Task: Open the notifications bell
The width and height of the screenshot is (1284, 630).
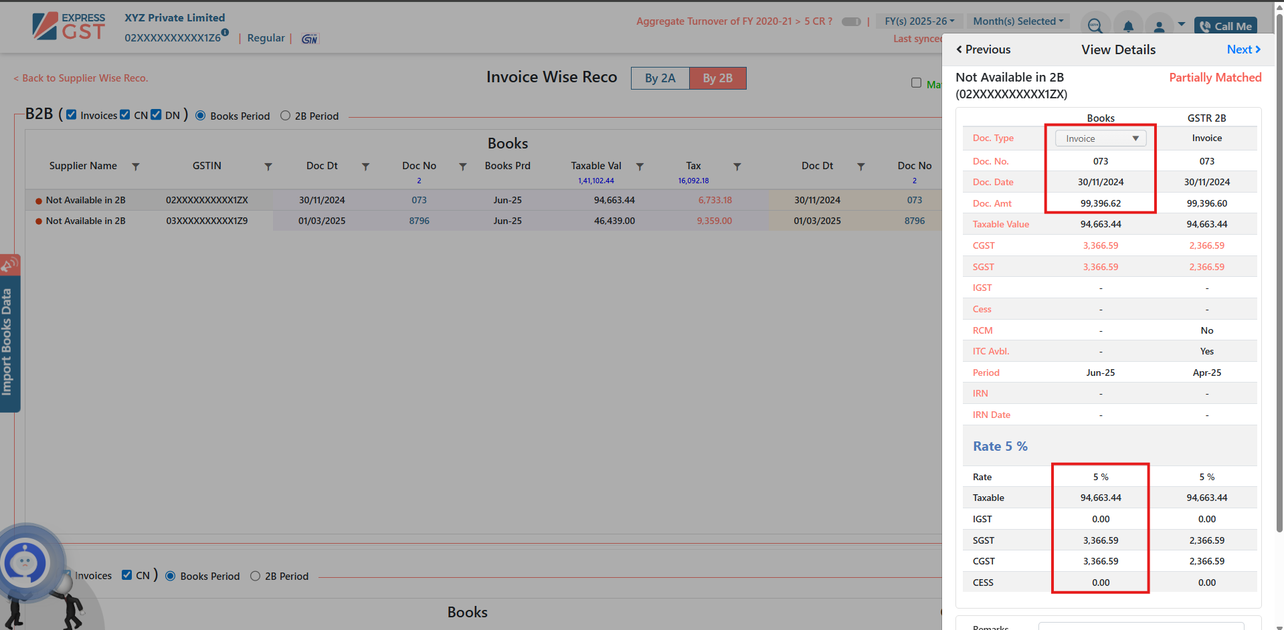Action: [x=1128, y=26]
